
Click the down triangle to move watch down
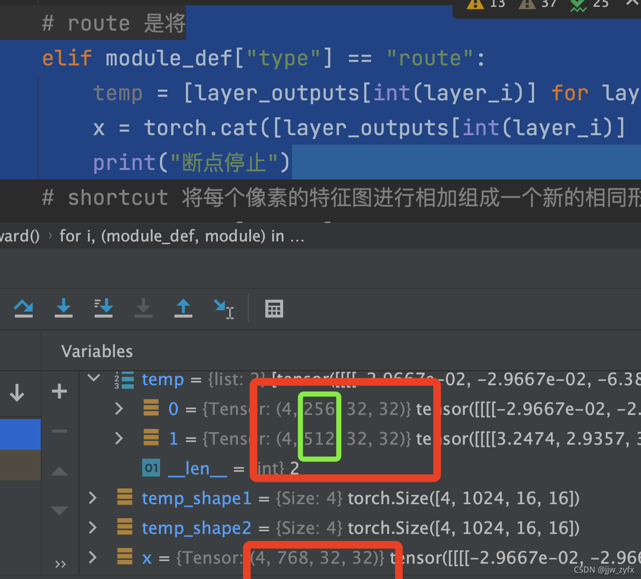(59, 510)
